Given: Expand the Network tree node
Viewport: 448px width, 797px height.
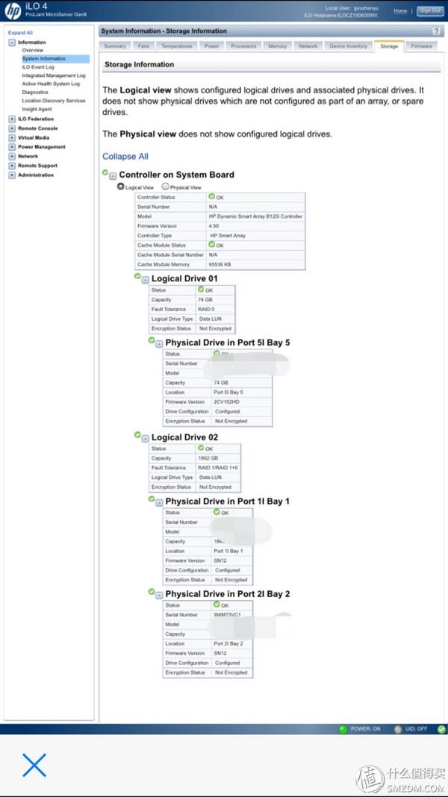Looking at the screenshot, I should pos(12,156).
